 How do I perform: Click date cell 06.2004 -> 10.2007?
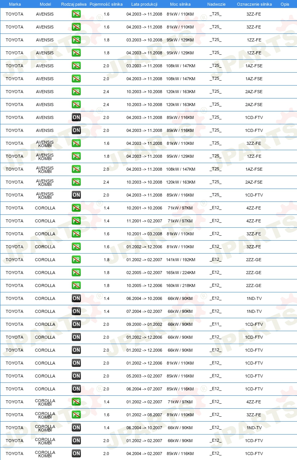[144, 428]
